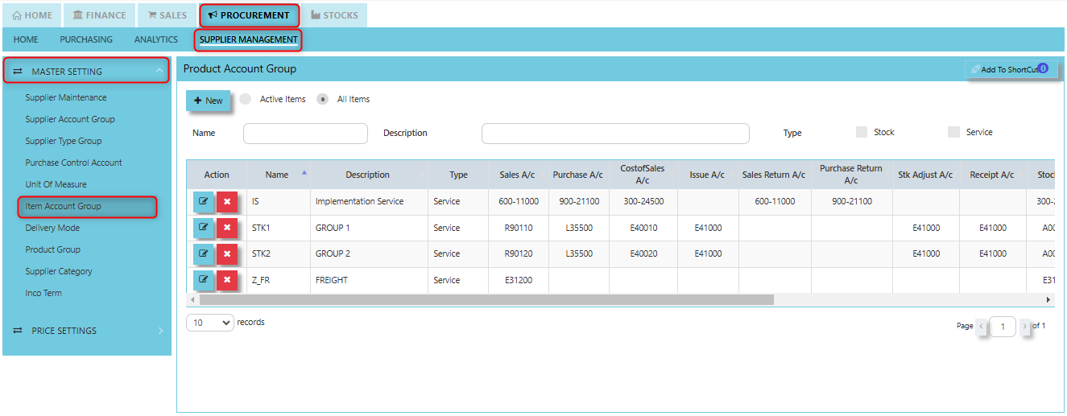Open the Purchasing submenu

tap(86, 39)
